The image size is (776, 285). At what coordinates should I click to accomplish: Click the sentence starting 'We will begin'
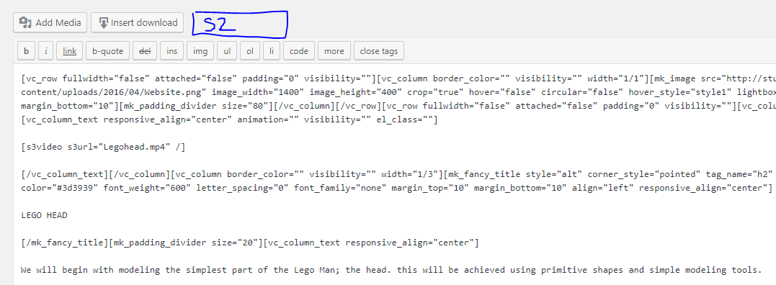click(391, 270)
